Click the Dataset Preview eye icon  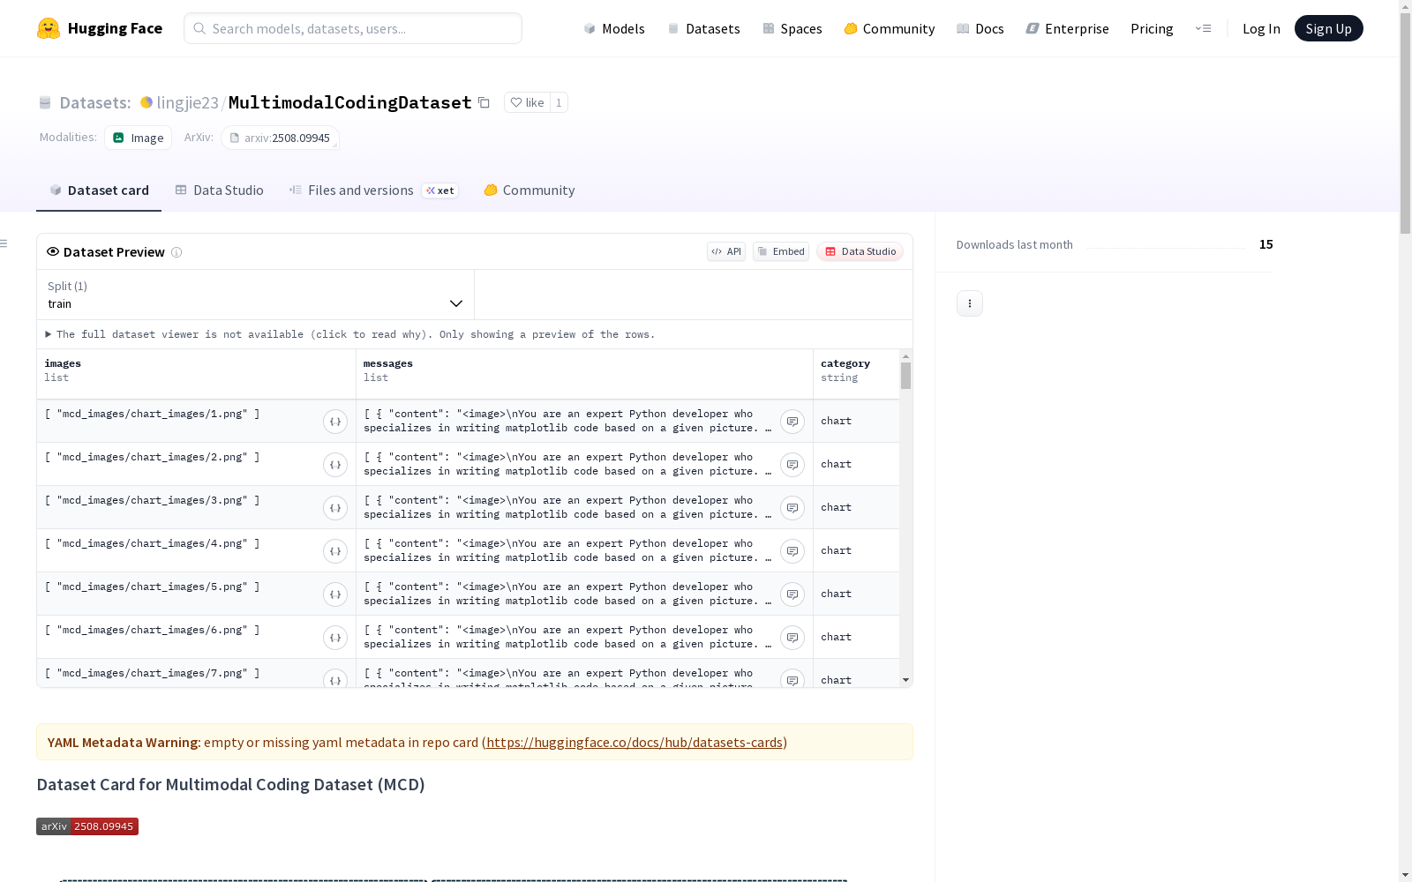pyautogui.click(x=53, y=251)
